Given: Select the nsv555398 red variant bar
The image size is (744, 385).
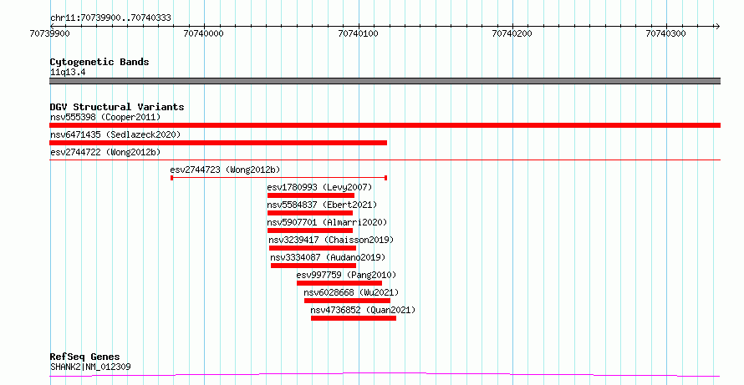Looking at the screenshot, I should (385, 125).
